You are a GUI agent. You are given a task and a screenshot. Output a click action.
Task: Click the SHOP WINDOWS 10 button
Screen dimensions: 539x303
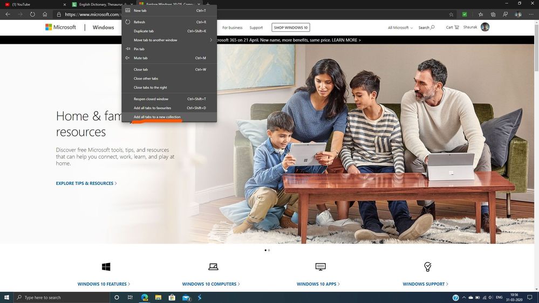tap(291, 27)
